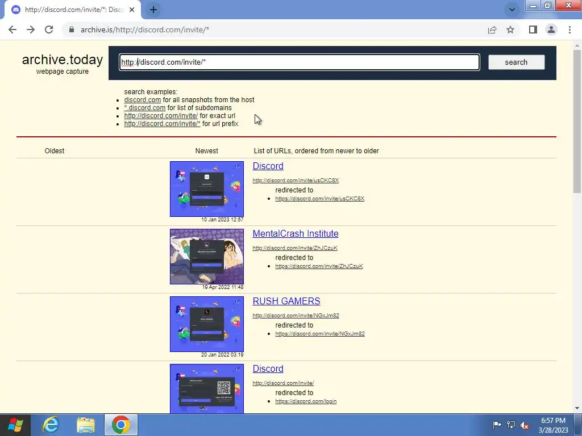The height and width of the screenshot is (436, 582).
Task: Open the https://discord.com/invite/usCKC8X redirect link
Action: click(320, 199)
